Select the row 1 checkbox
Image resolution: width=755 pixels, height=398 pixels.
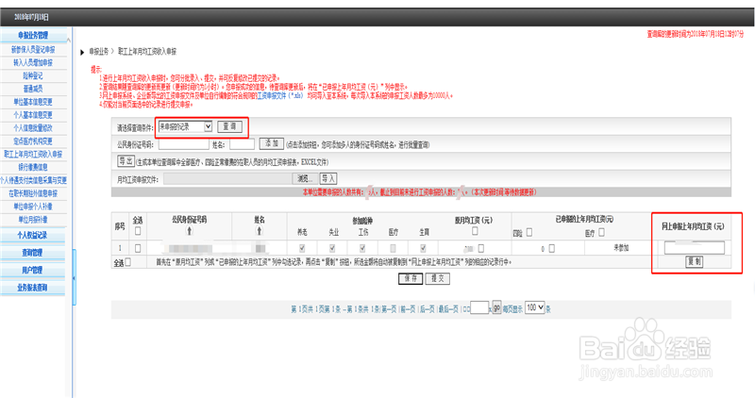pyautogui.click(x=138, y=248)
